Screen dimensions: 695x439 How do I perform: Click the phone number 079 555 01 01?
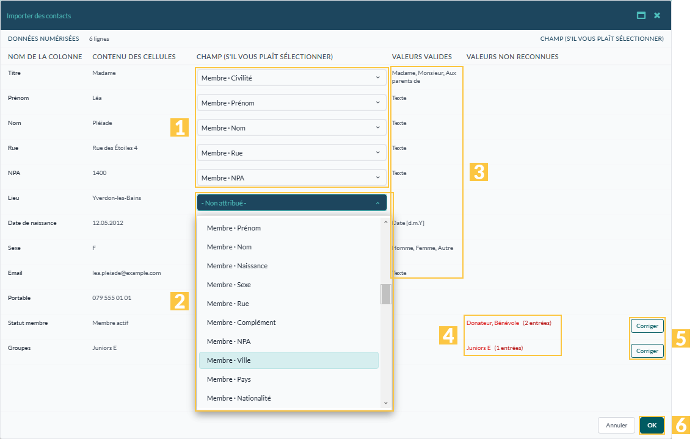click(112, 298)
